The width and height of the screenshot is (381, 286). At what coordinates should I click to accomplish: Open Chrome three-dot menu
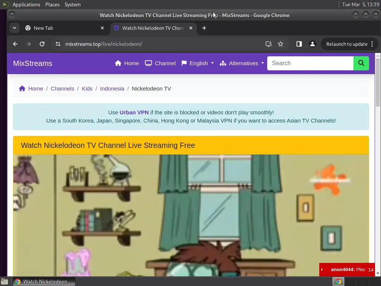[372, 44]
